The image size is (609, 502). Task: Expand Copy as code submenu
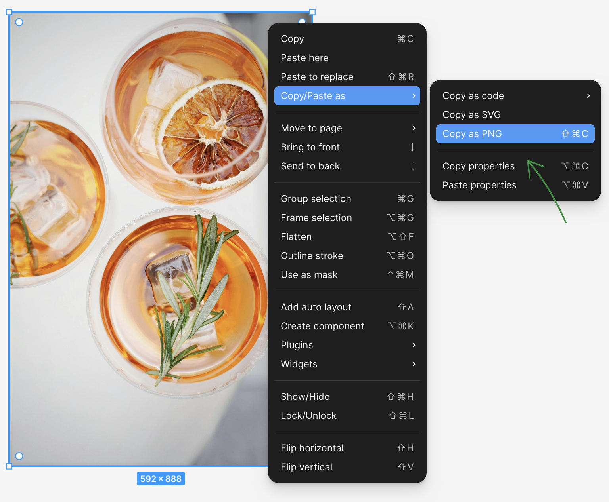click(x=515, y=96)
